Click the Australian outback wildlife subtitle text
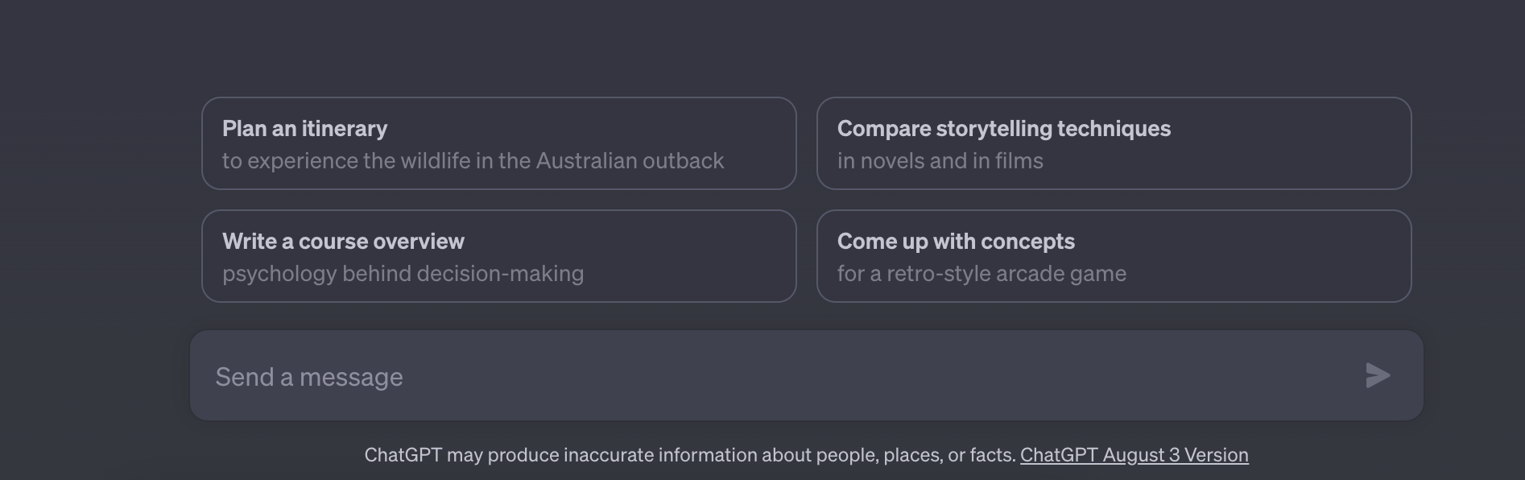The image size is (1525, 480). pos(473,161)
